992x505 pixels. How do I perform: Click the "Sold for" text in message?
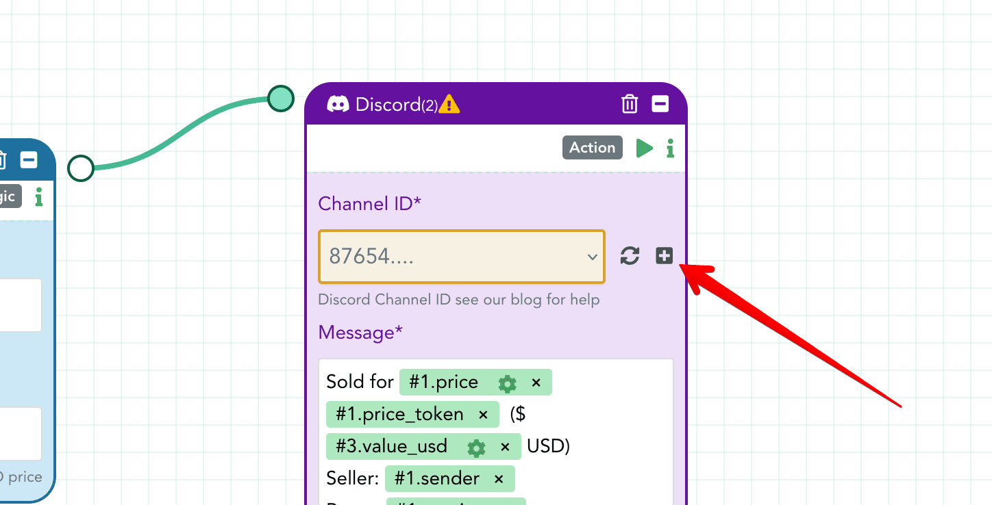click(360, 381)
